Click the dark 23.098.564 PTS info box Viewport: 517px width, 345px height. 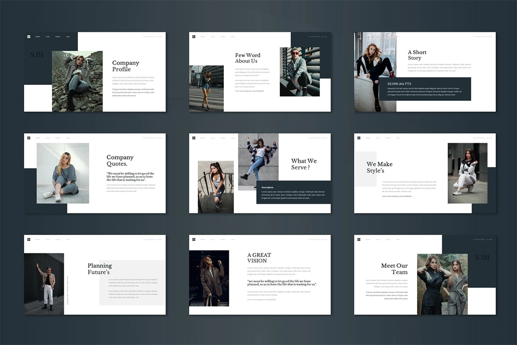424,89
